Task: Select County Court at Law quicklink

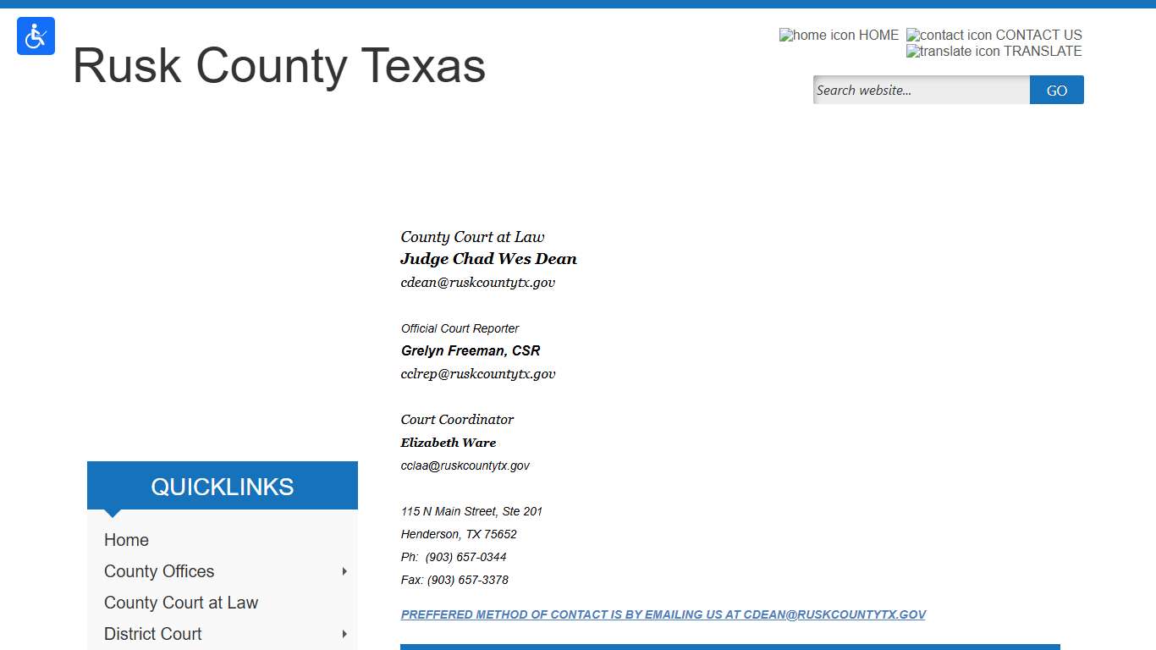Action: click(x=181, y=602)
